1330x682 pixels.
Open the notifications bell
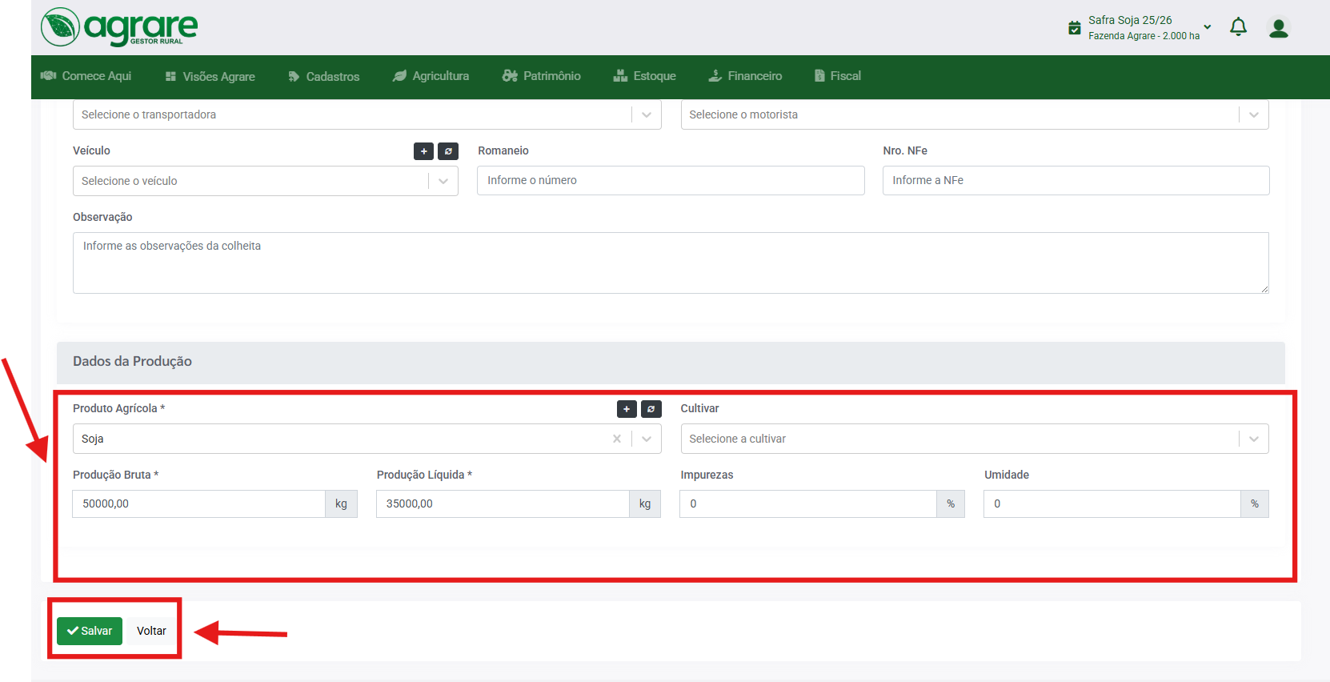coord(1238,27)
